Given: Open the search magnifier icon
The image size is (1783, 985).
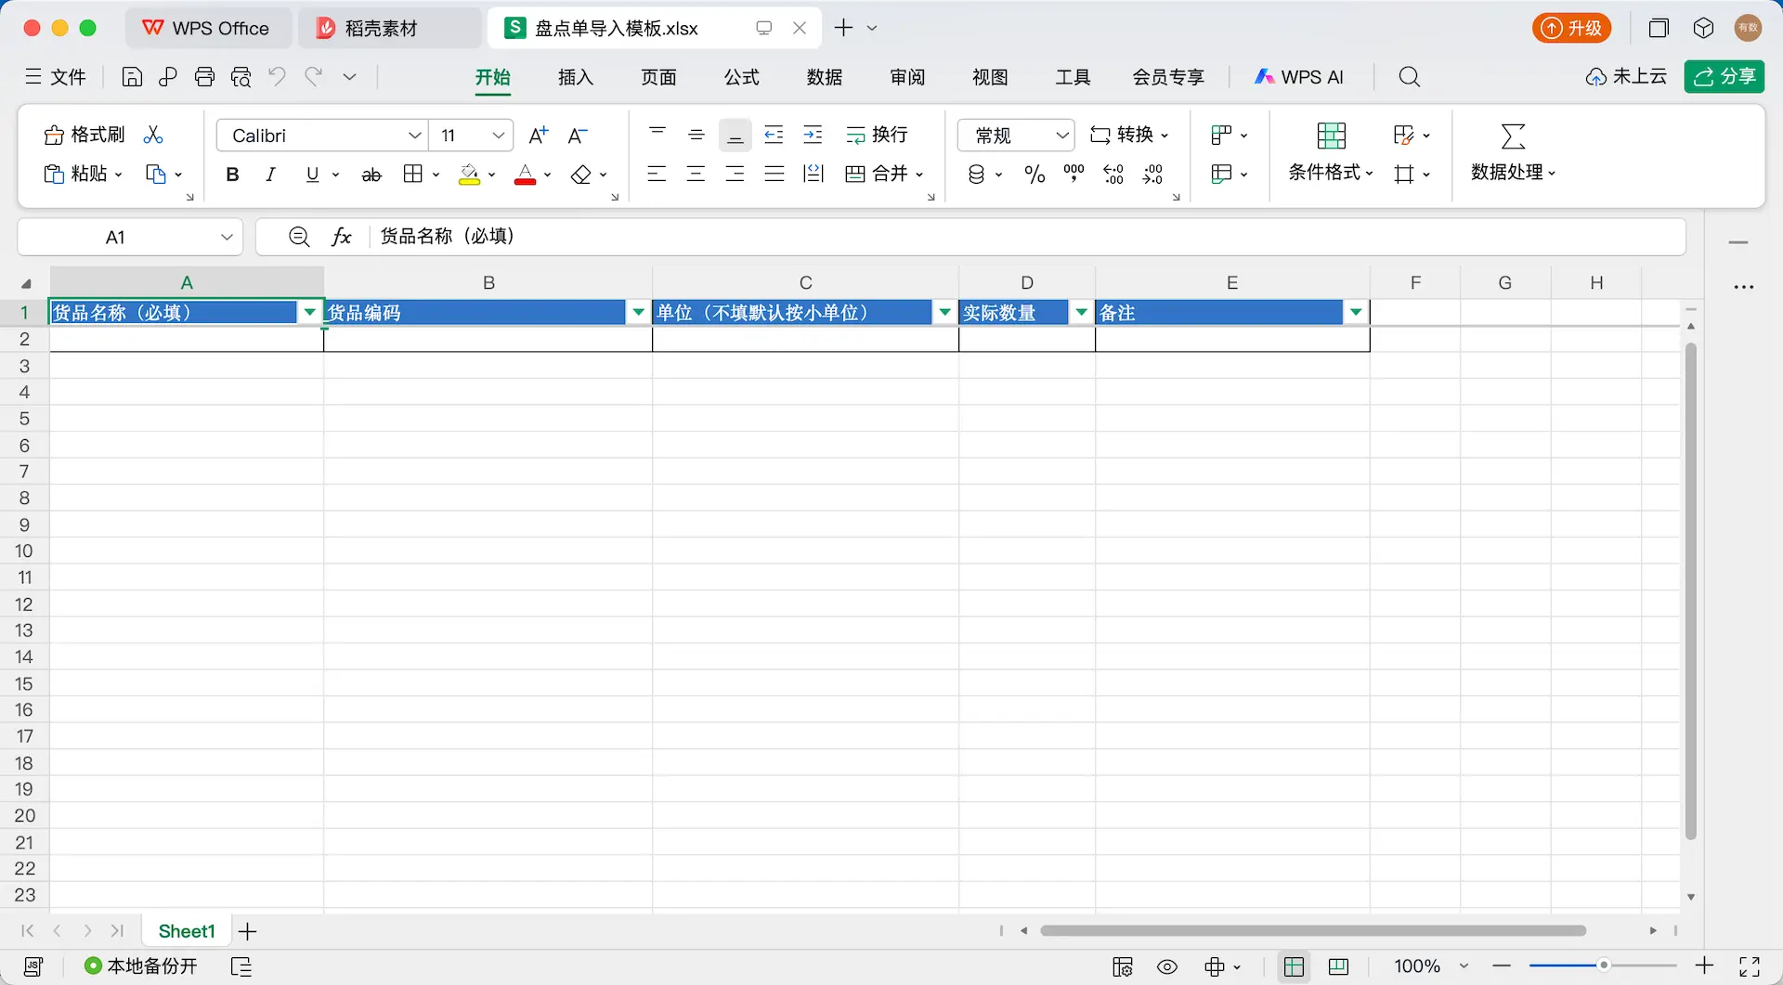Looking at the screenshot, I should [1410, 77].
